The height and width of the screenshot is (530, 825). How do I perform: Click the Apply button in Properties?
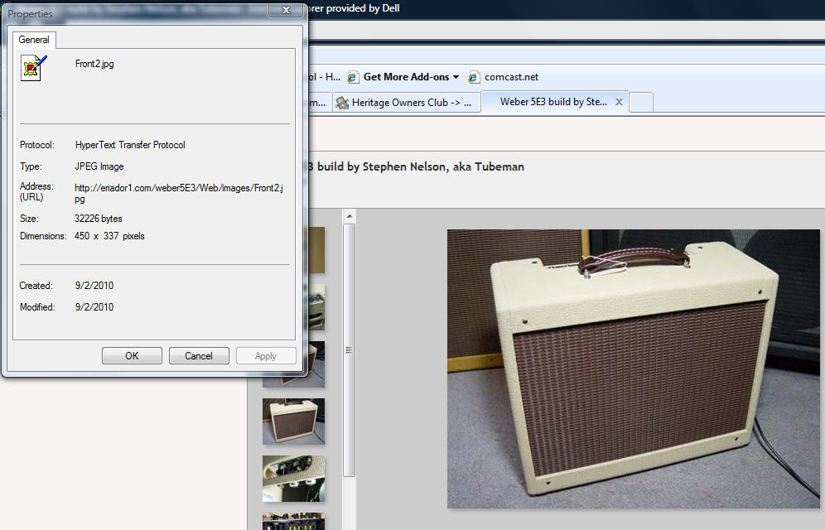pos(266,356)
